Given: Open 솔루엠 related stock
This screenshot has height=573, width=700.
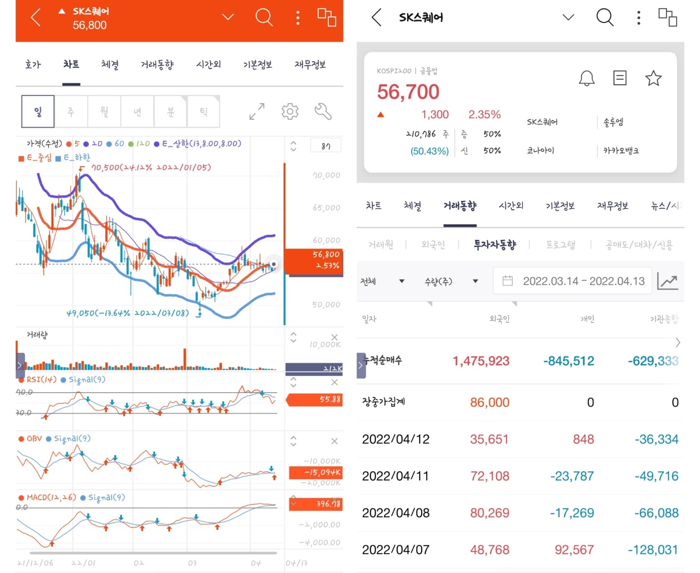Looking at the screenshot, I should pyautogui.click(x=613, y=122).
